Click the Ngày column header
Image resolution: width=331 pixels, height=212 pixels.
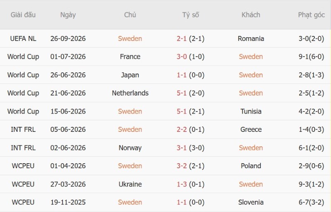click(68, 15)
